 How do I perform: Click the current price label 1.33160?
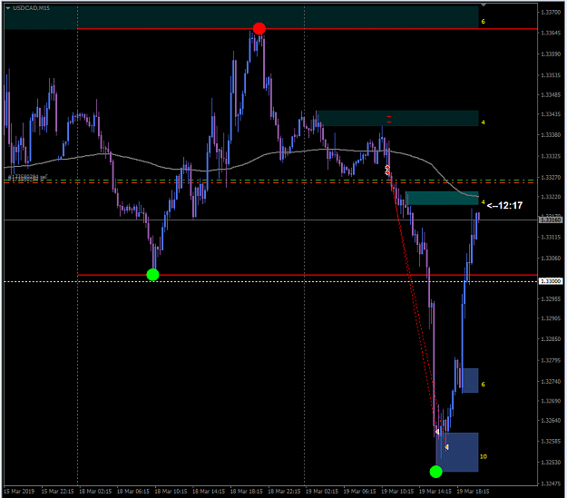551,220
